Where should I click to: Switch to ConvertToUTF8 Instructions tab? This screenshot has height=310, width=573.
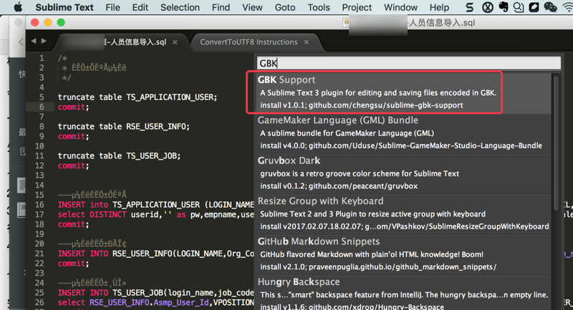coord(249,42)
